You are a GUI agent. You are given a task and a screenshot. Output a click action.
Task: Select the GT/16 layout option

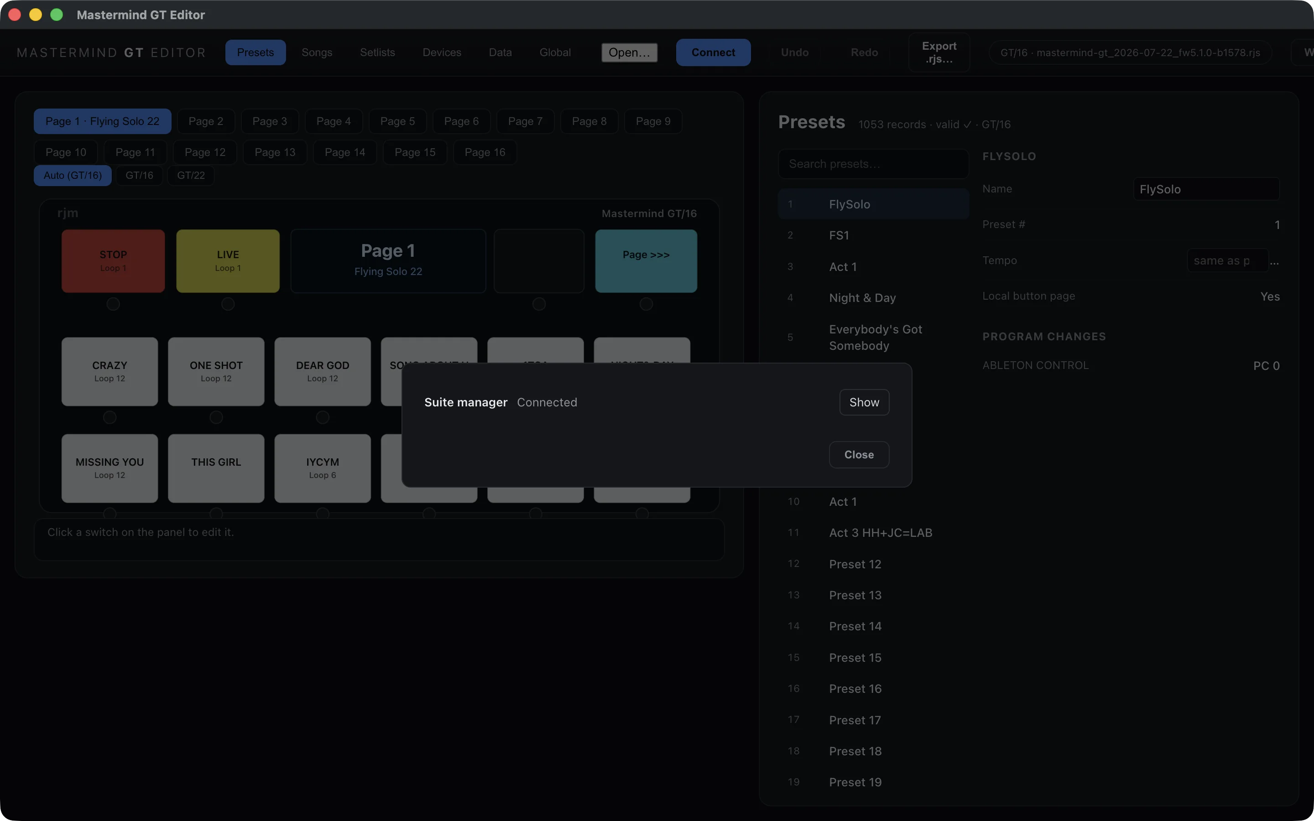click(140, 176)
